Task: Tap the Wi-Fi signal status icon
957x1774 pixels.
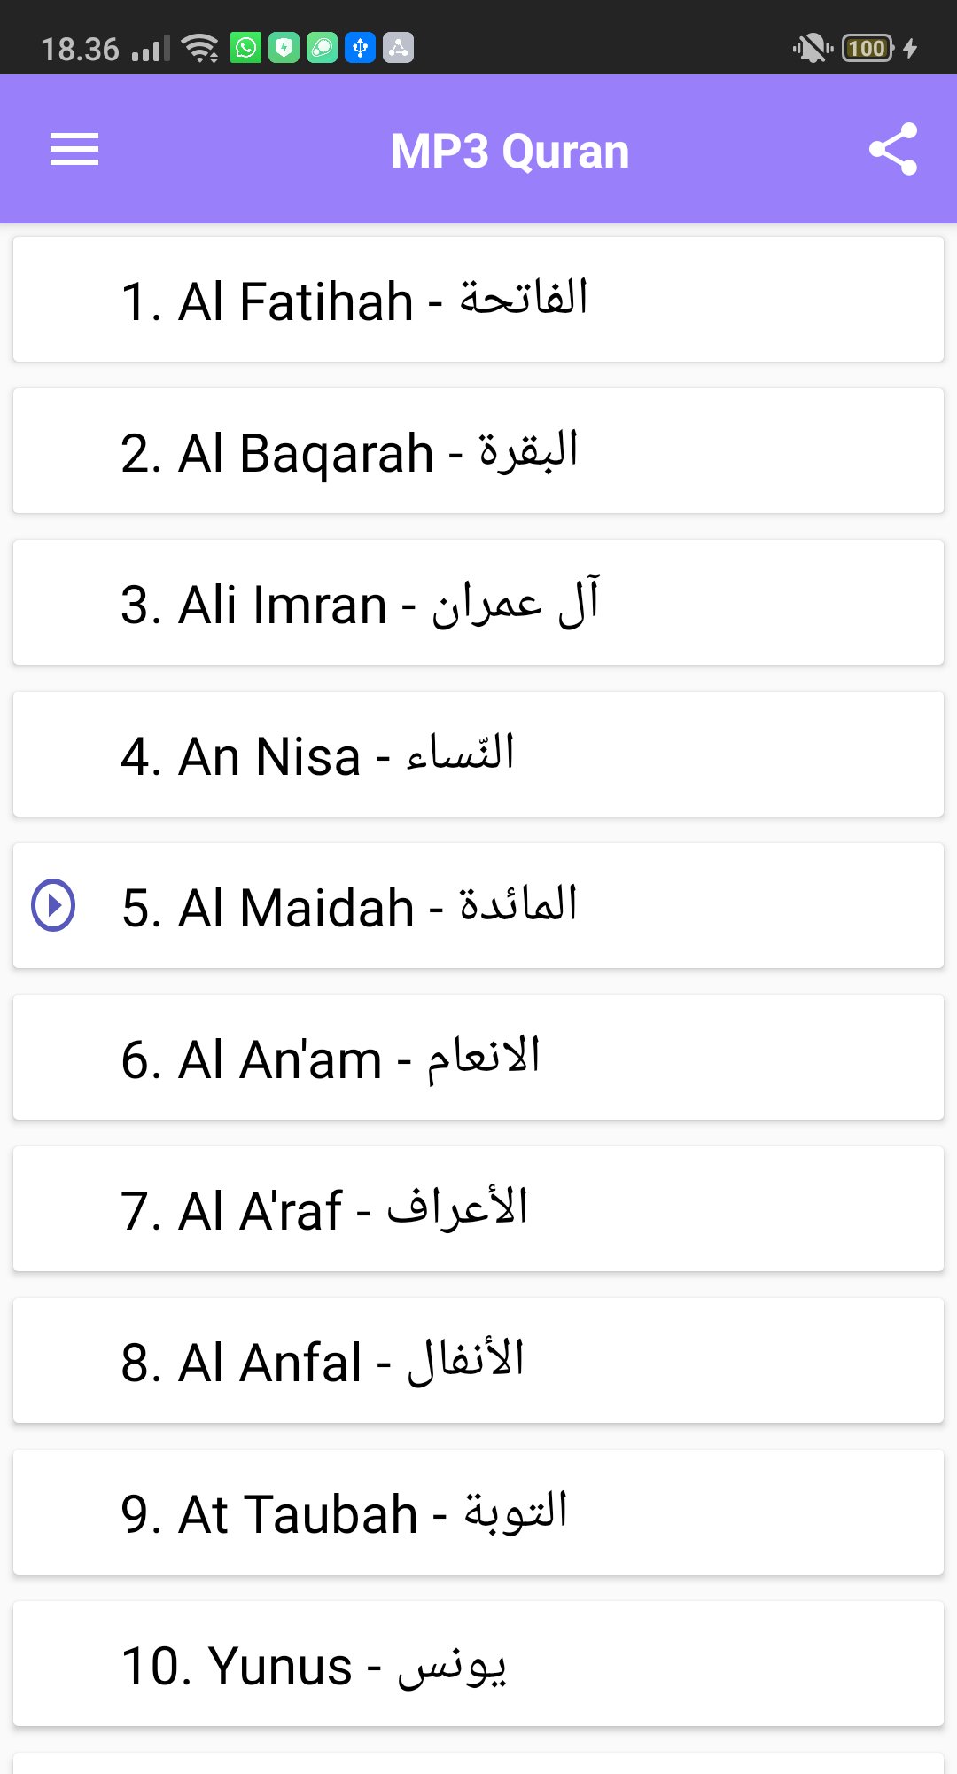Action: pyautogui.click(x=200, y=48)
